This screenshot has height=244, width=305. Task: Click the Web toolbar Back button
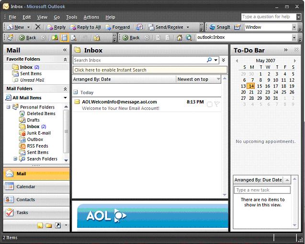coord(131,37)
